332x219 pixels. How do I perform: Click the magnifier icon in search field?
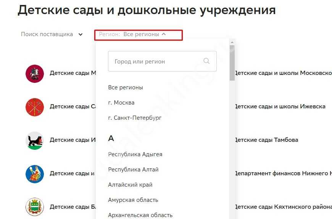[206, 61]
